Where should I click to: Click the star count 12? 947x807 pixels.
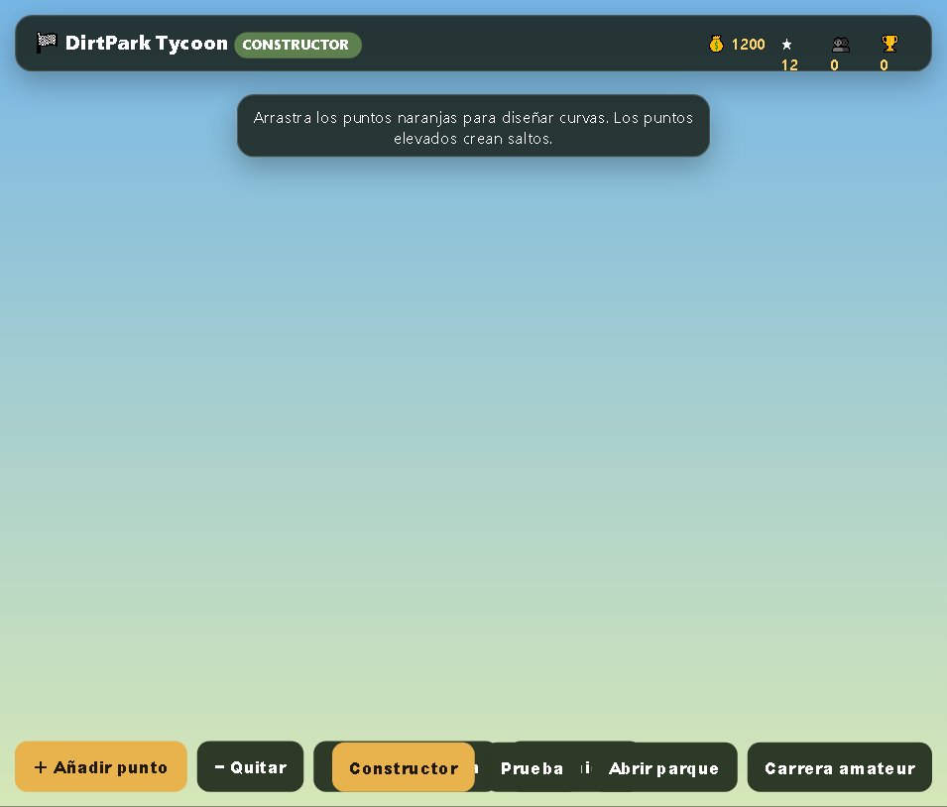coord(789,64)
